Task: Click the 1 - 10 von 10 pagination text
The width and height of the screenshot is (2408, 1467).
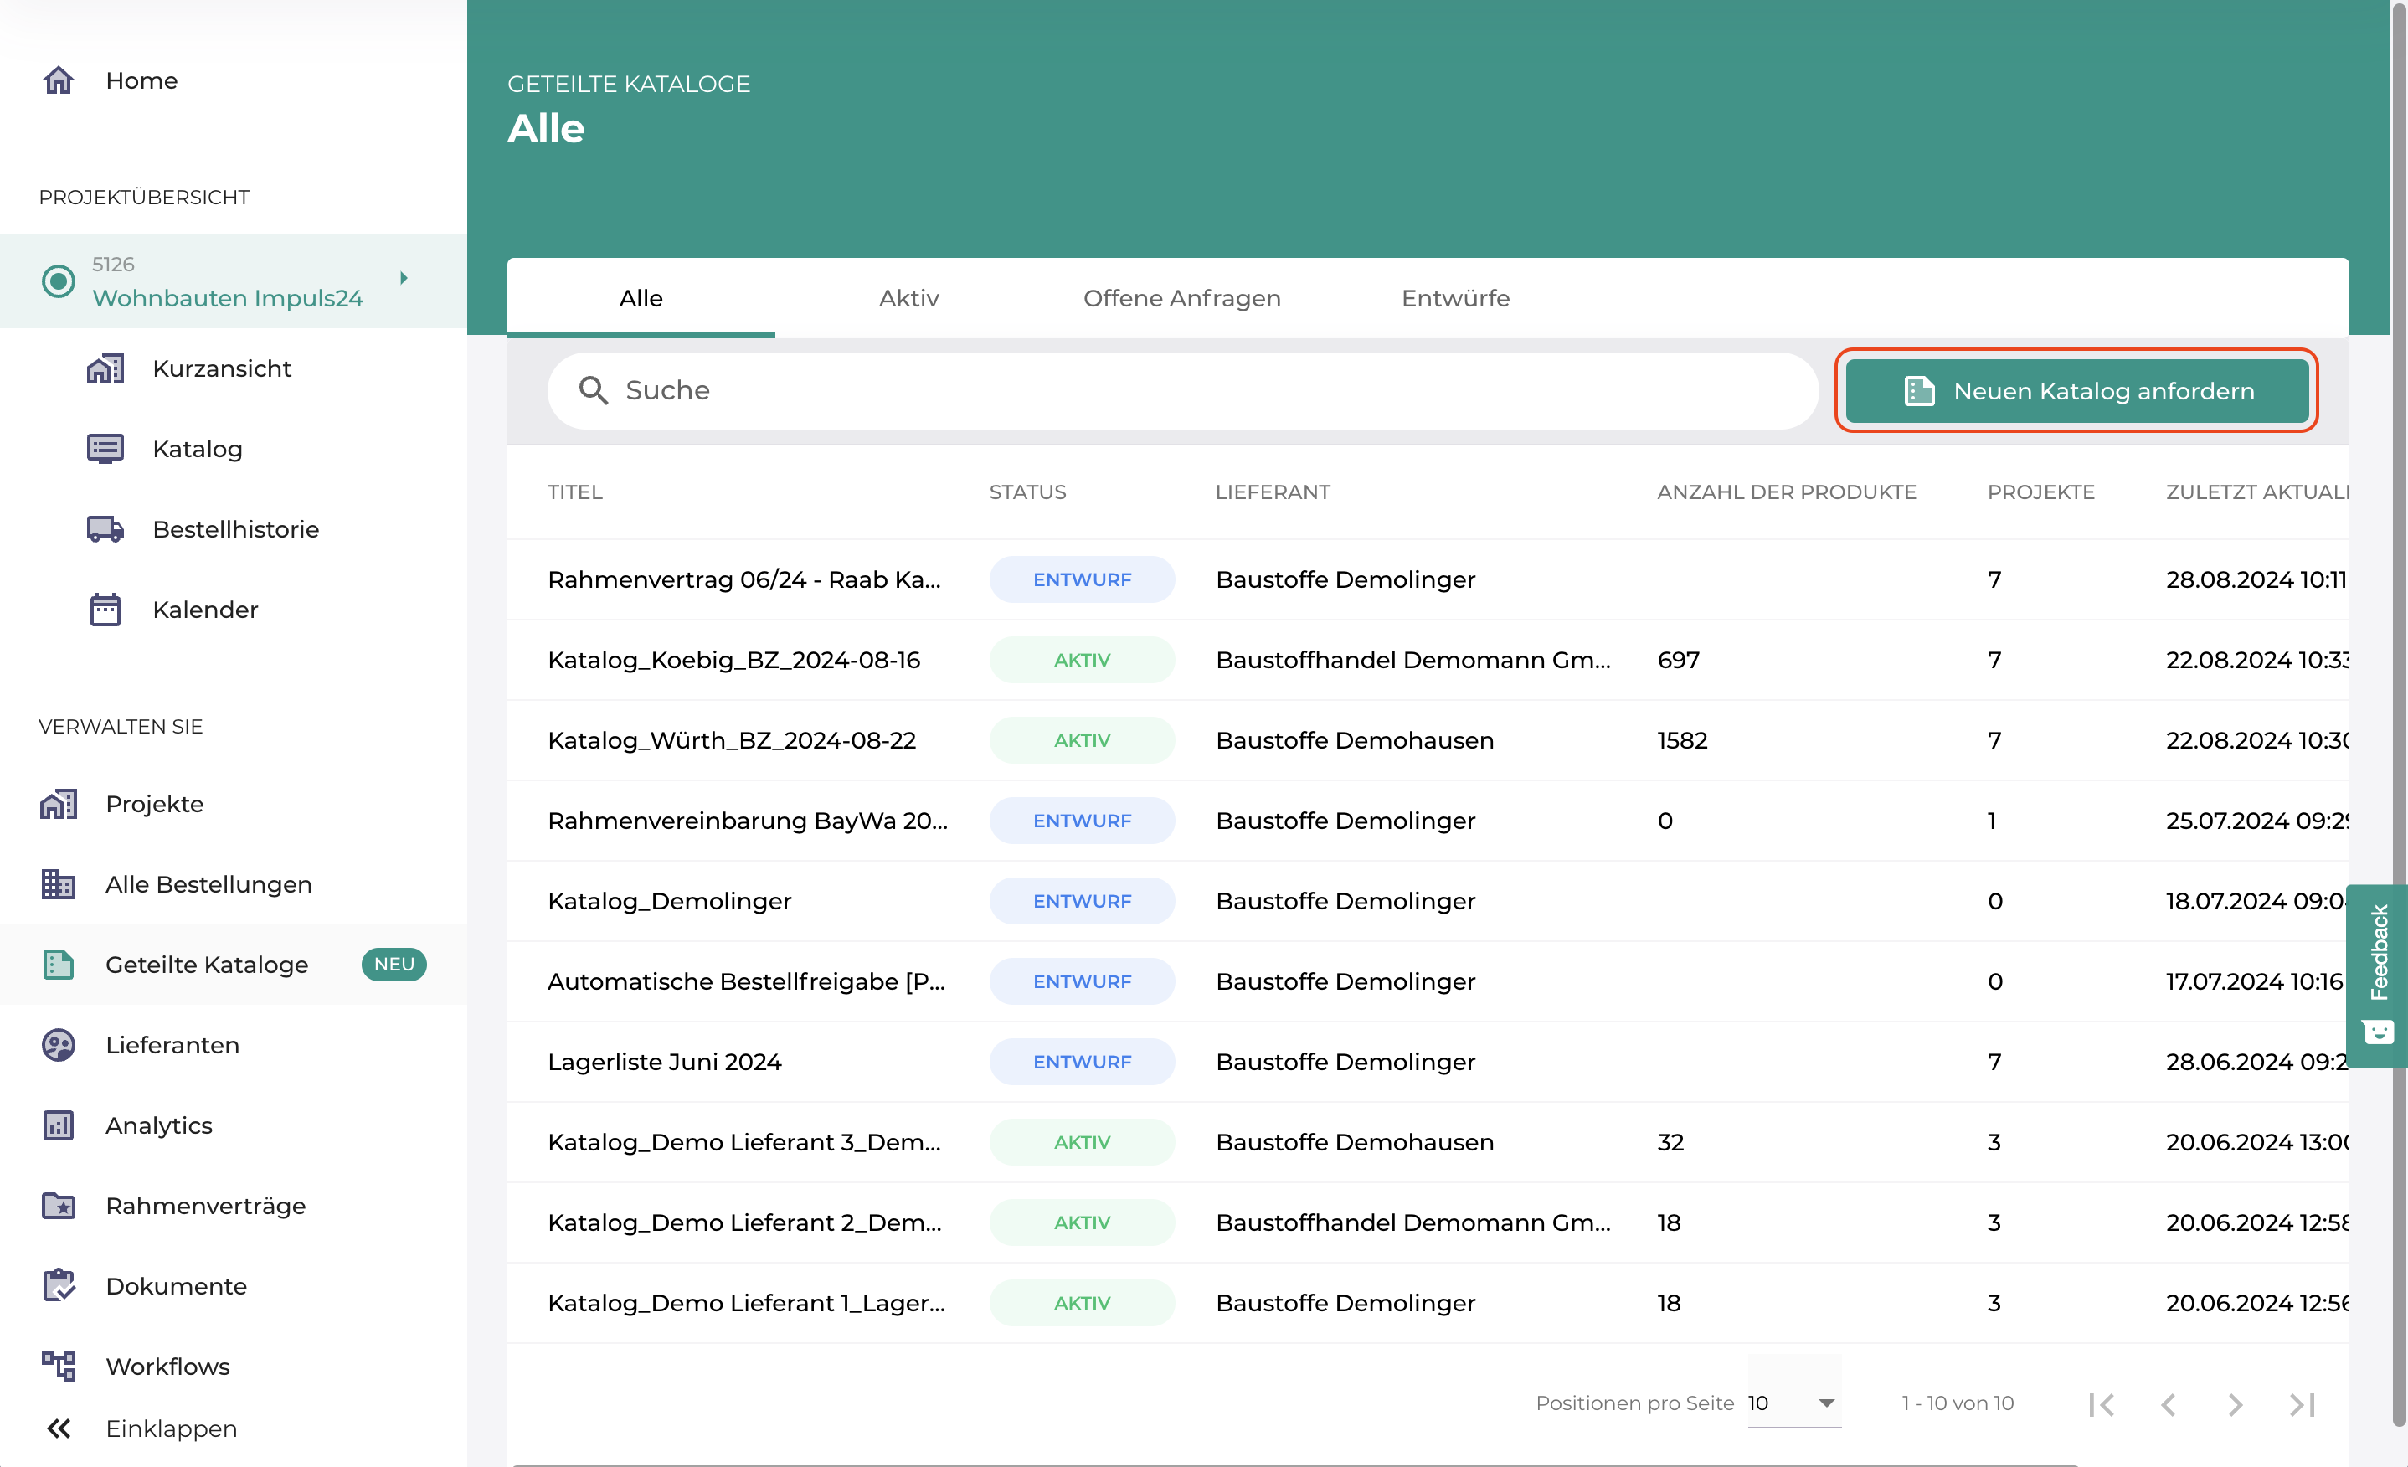Action: (1958, 1403)
